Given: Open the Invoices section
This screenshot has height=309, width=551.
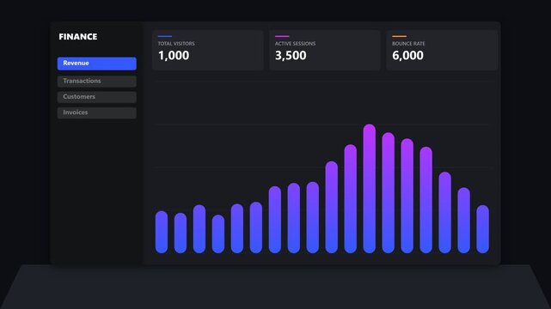Looking at the screenshot, I should pos(96,112).
